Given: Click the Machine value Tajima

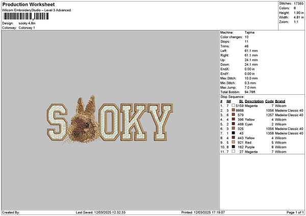Looking at the screenshot, I should (249, 33).
